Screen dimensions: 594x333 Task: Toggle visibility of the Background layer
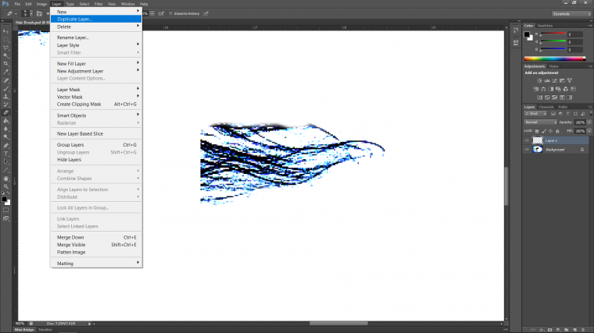pos(527,150)
